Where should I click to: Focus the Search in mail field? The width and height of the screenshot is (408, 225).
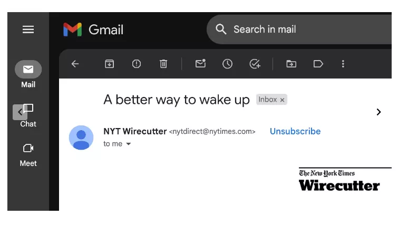[299, 30]
